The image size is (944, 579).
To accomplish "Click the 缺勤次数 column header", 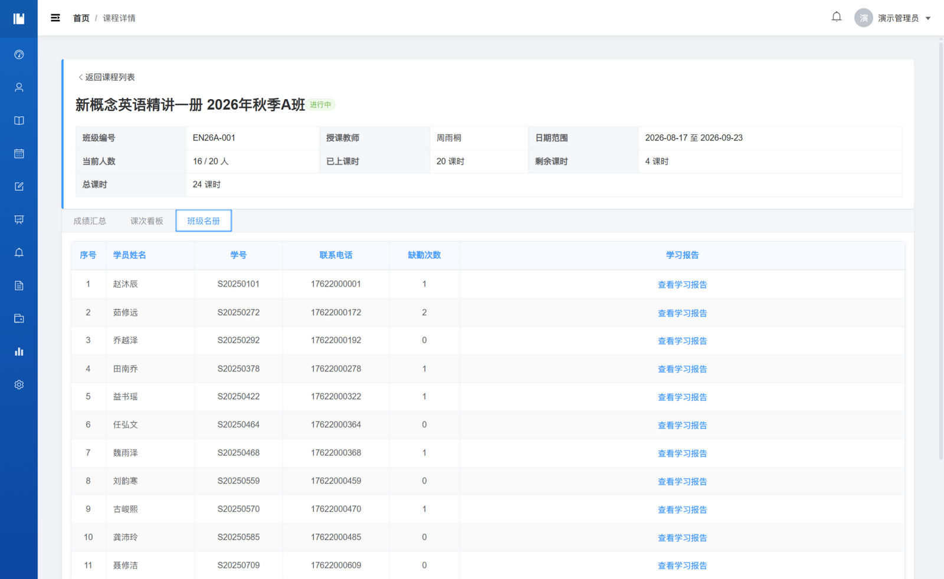I will coord(424,255).
